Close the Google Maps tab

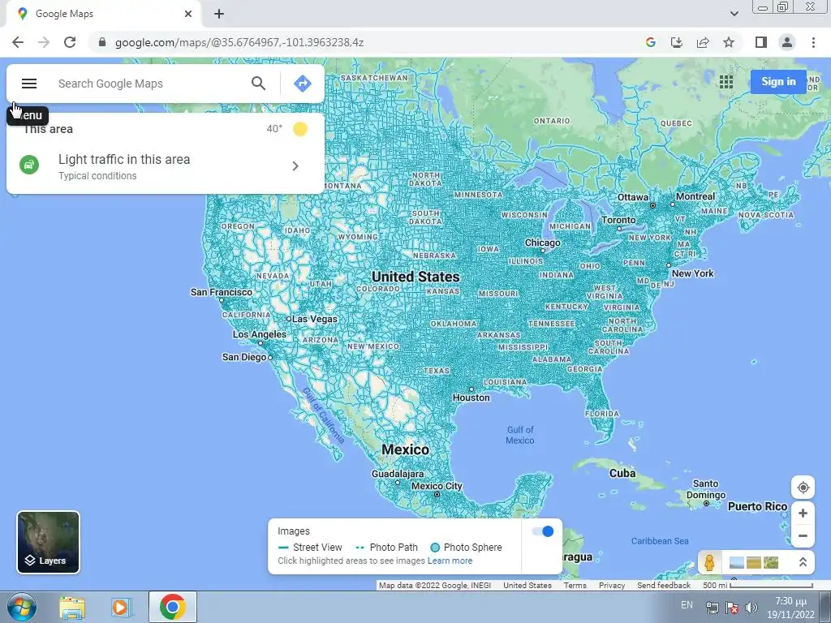[188, 14]
